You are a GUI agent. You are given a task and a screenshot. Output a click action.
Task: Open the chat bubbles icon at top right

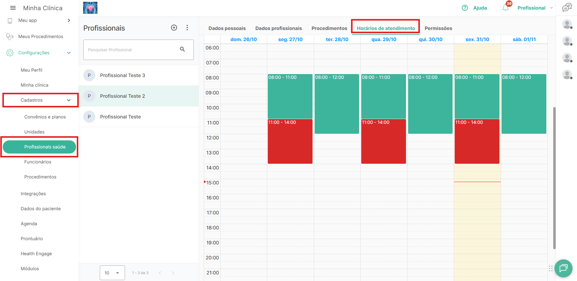[x=567, y=7]
